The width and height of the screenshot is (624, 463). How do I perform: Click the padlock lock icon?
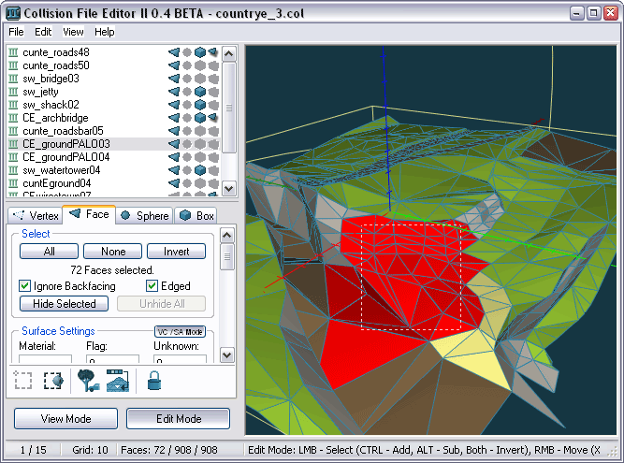(x=154, y=381)
